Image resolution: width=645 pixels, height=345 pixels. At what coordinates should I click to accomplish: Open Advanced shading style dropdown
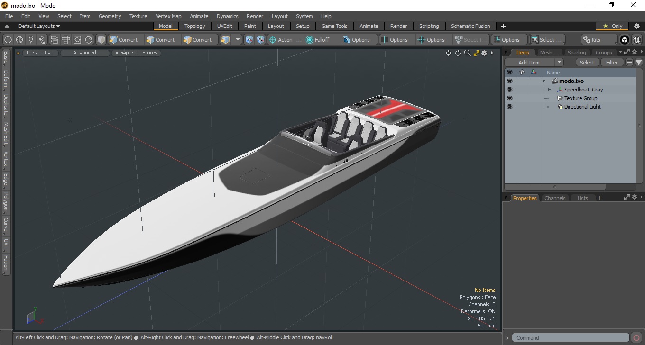[x=84, y=53]
